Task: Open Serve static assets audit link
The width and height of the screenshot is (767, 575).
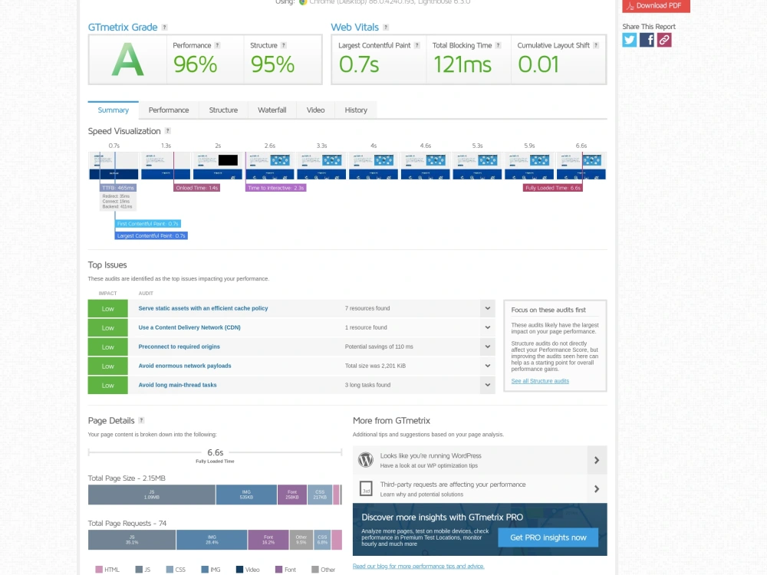Action: click(203, 308)
